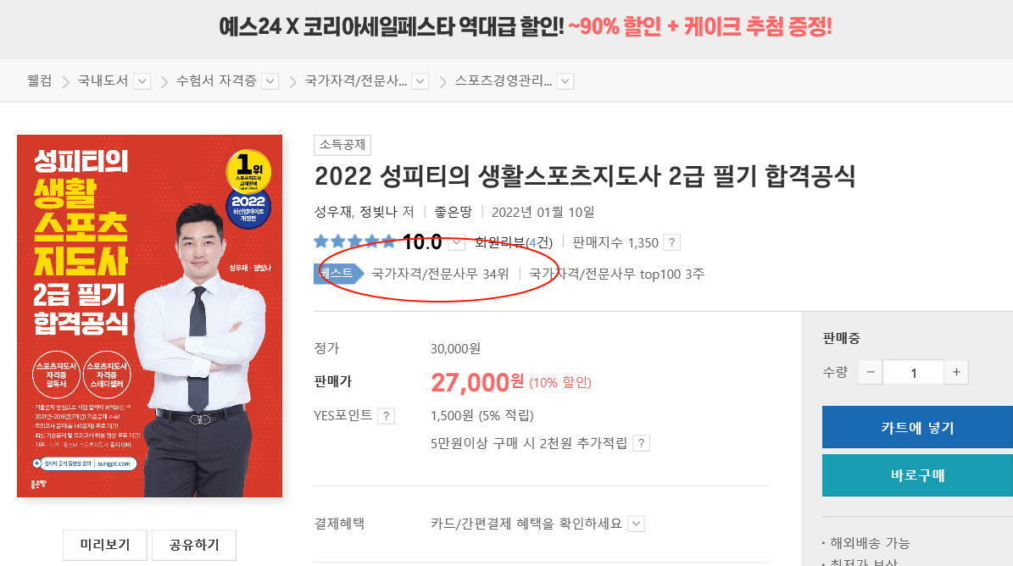
Task: Open the 국가자격/전문사 breadcrumb dropdown
Action: point(420,81)
